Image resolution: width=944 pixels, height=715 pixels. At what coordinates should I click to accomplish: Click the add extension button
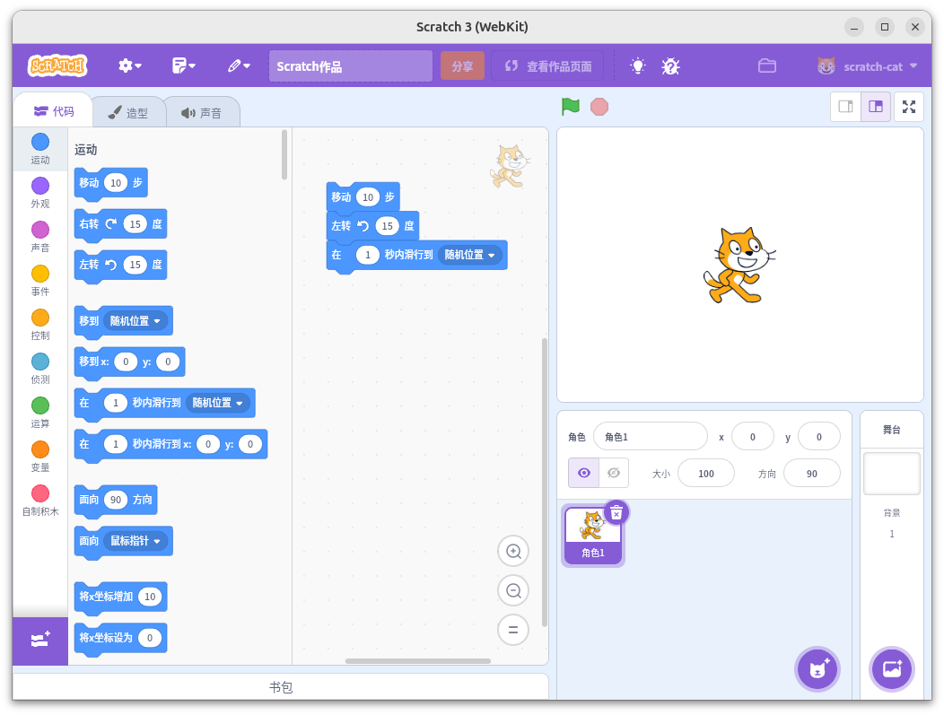40,641
